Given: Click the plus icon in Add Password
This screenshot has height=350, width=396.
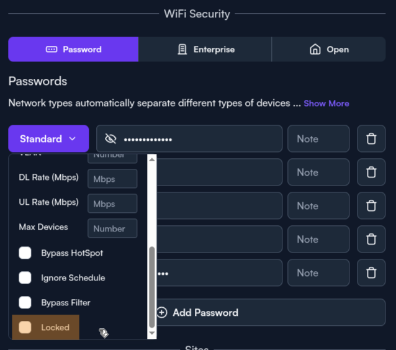Looking at the screenshot, I should pyautogui.click(x=162, y=313).
